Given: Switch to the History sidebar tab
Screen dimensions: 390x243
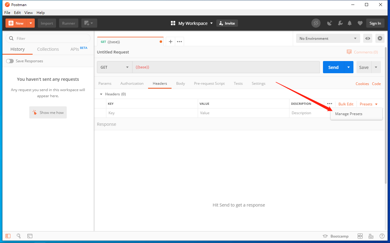Looking at the screenshot, I should (x=17, y=49).
